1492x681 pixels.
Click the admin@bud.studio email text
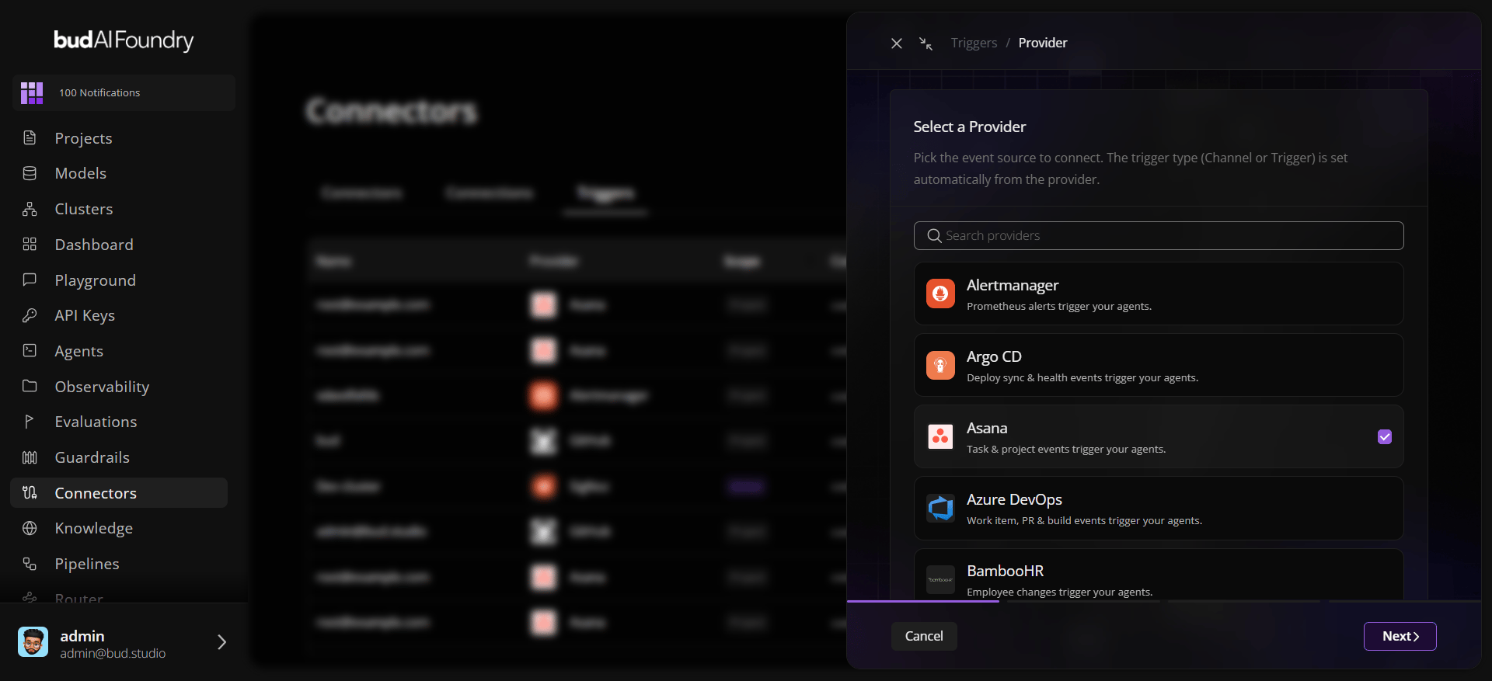113,654
